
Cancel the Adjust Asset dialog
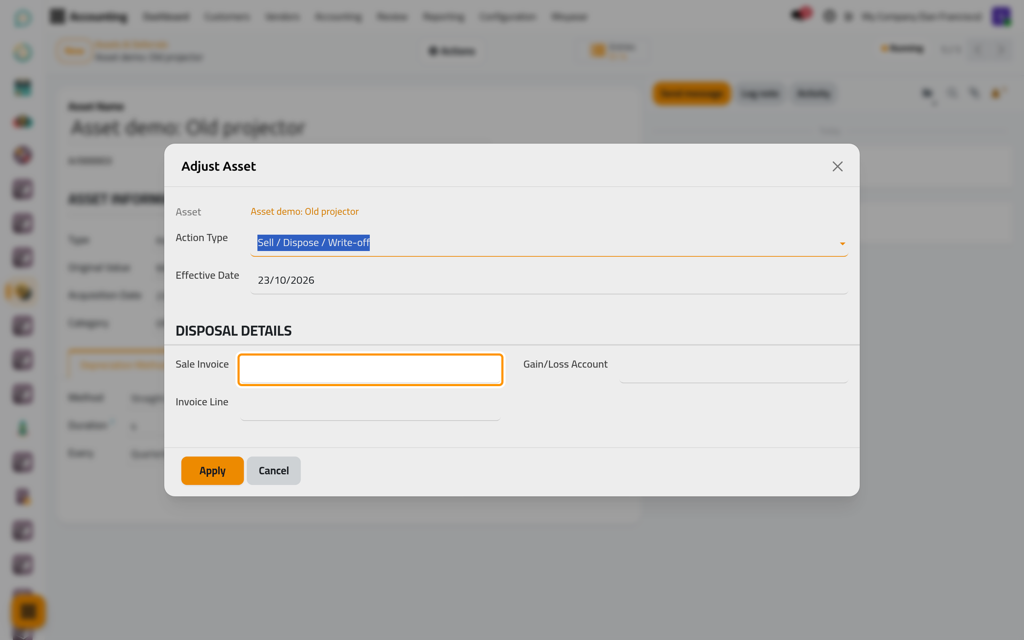pos(274,470)
